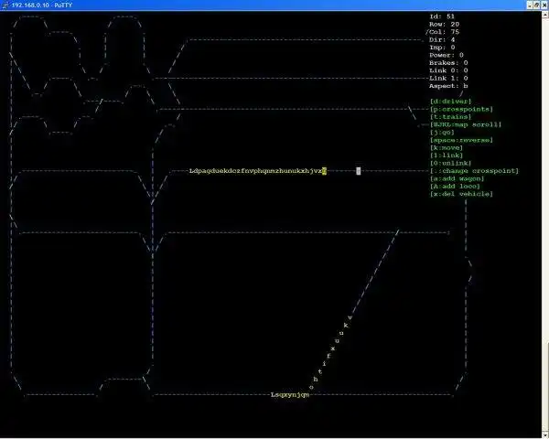Click the 'Link 1: 0' status line
This screenshot has height=439, width=549.
[x=448, y=78]
